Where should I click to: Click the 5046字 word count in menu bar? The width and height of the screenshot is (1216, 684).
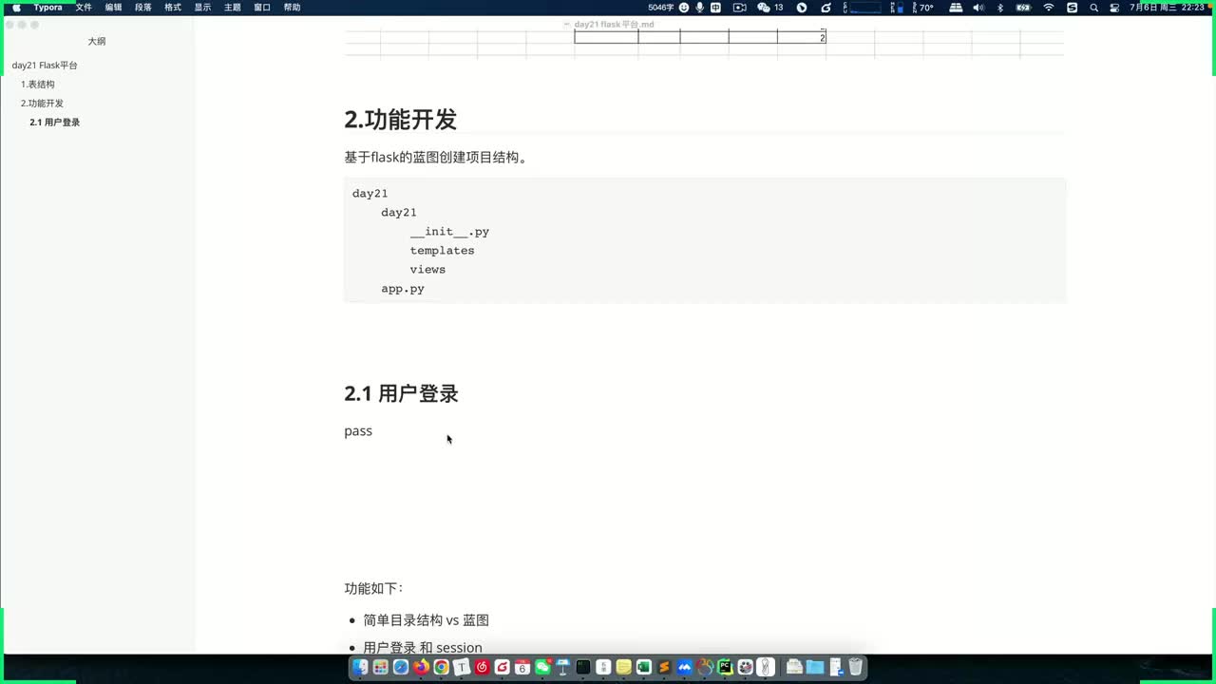[x=662, y=8]
